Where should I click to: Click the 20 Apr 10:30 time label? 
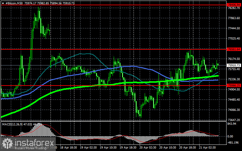[x=168, y=148]
